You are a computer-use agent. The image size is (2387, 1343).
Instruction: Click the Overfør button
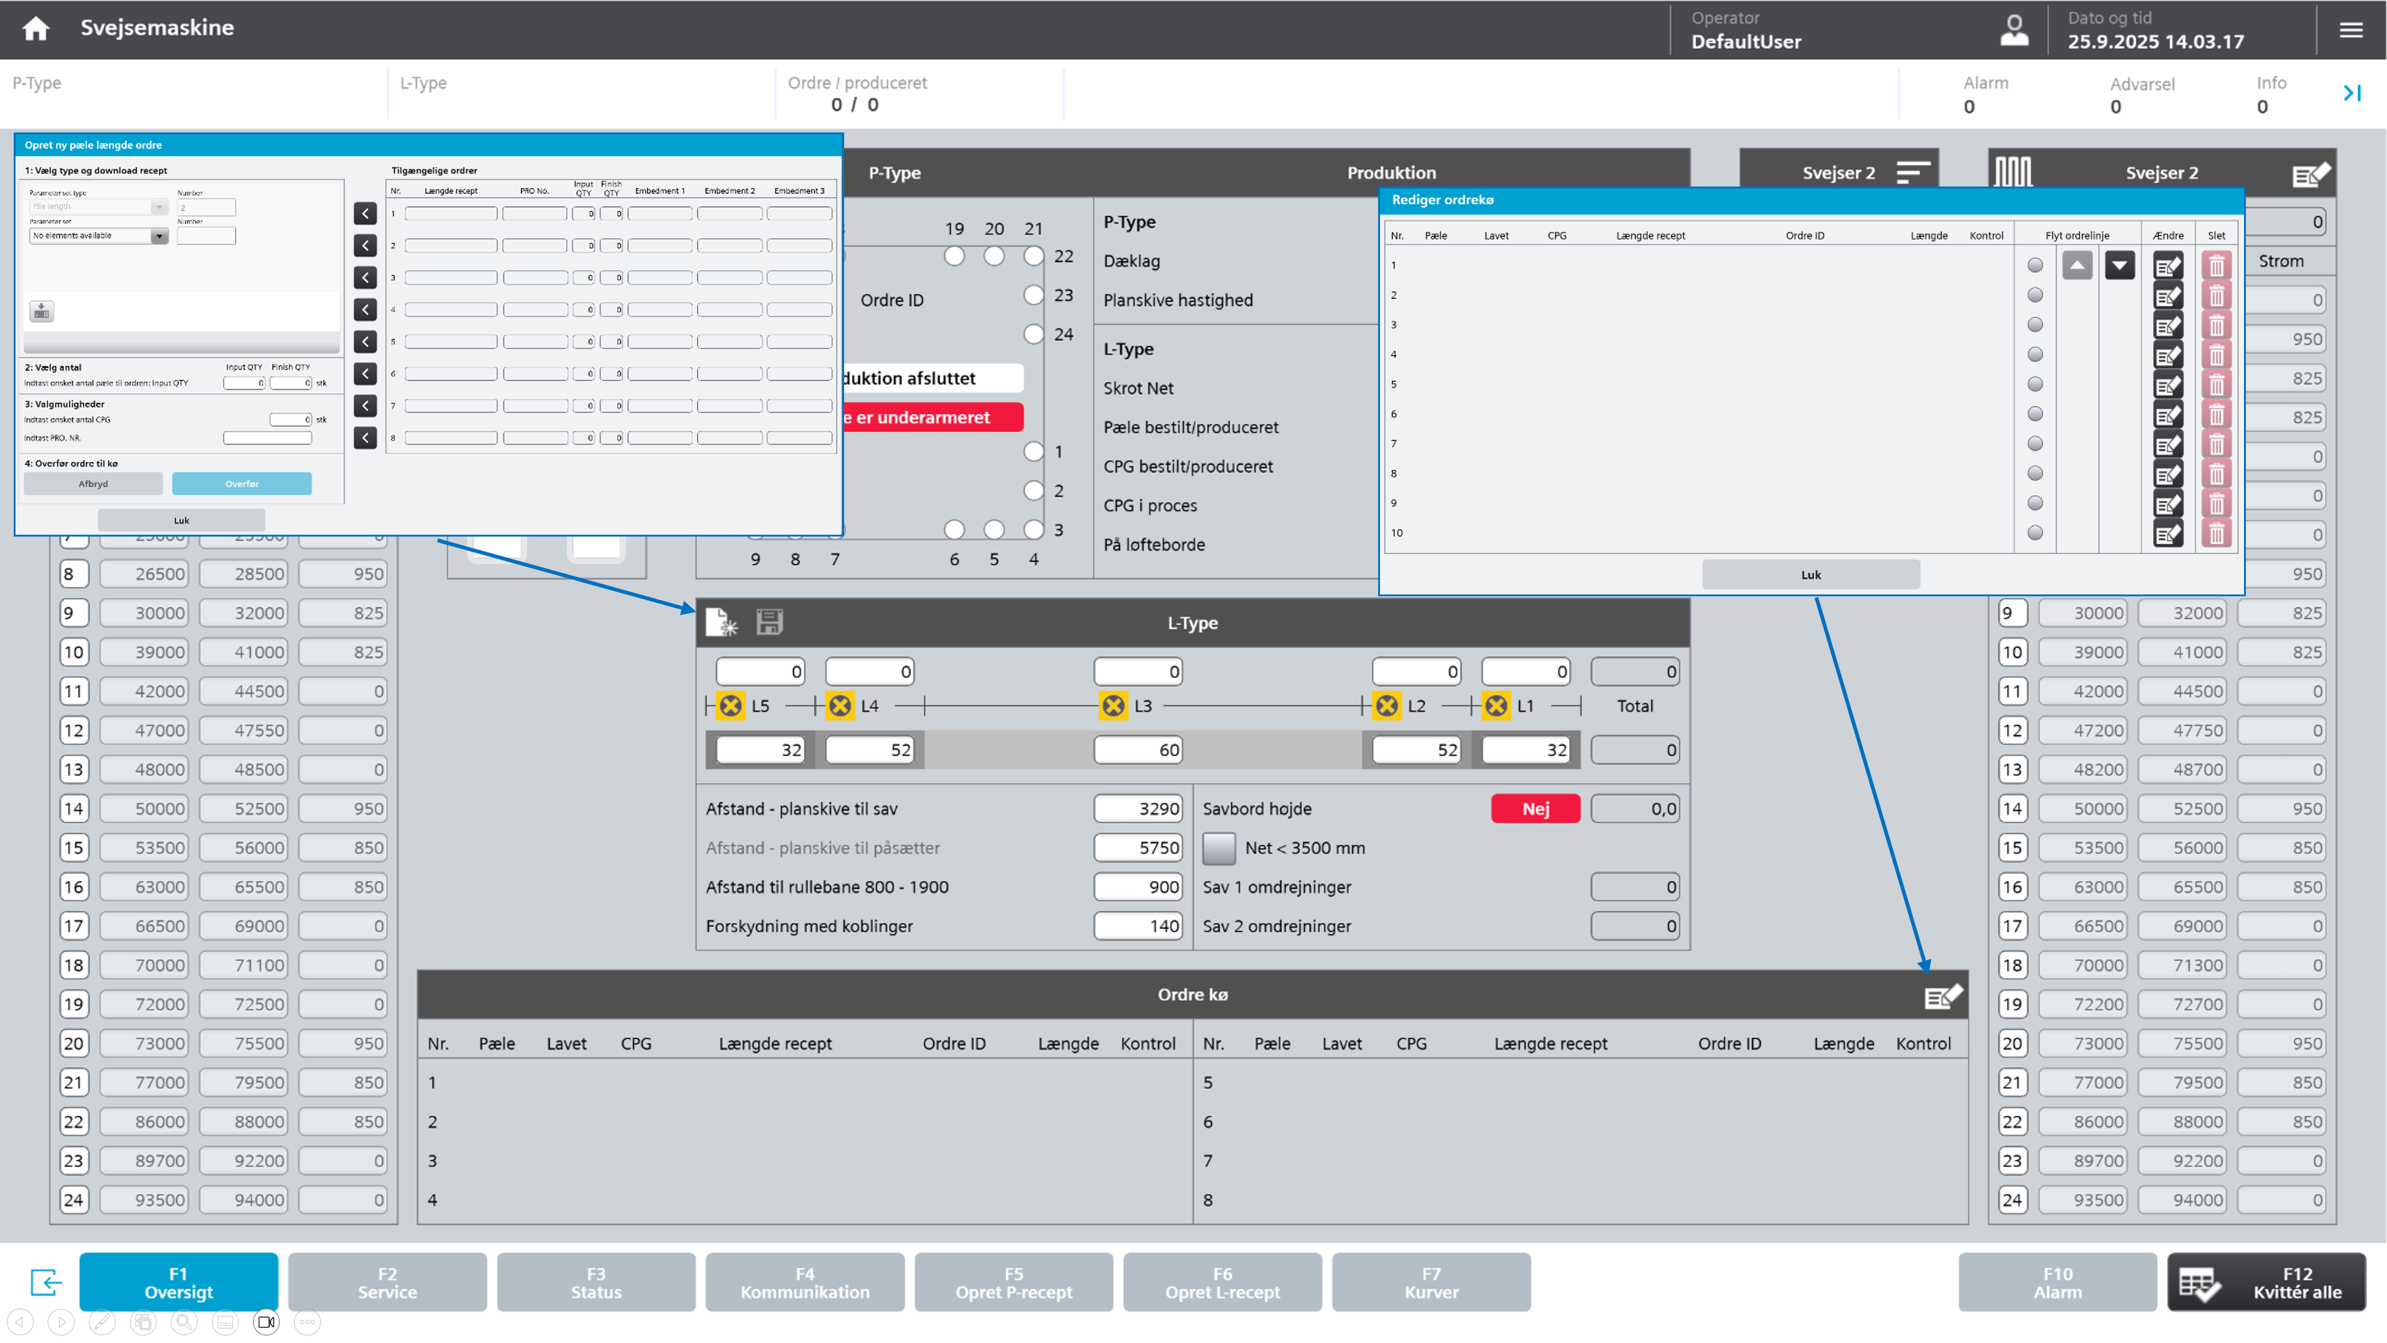coord(242,484)
